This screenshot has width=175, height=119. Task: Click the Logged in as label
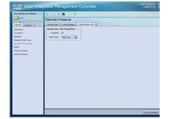click(x=149, y=7)
